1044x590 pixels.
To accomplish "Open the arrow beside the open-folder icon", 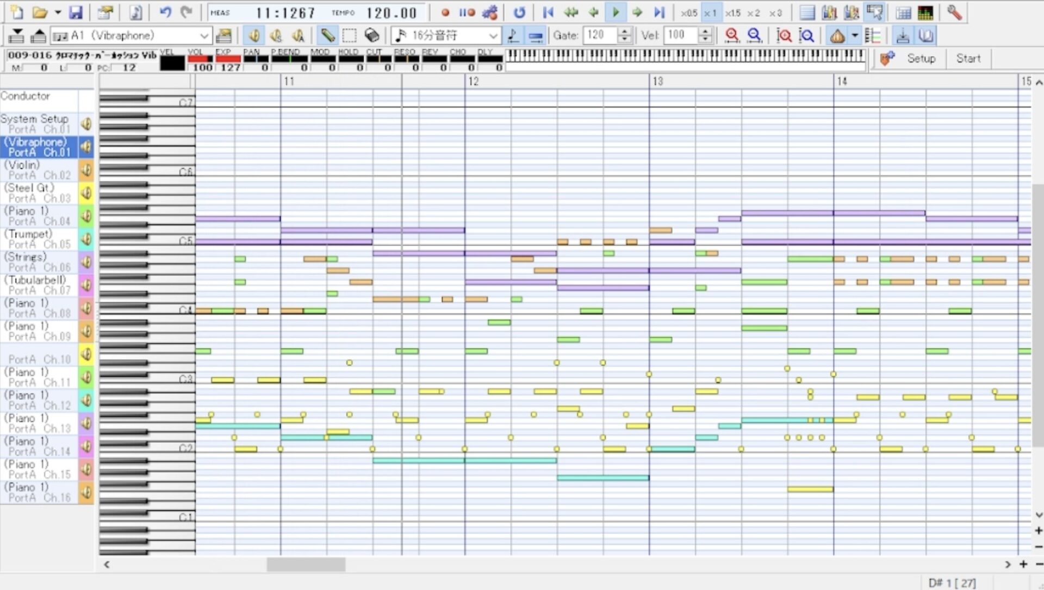I will tap(57, 12).
